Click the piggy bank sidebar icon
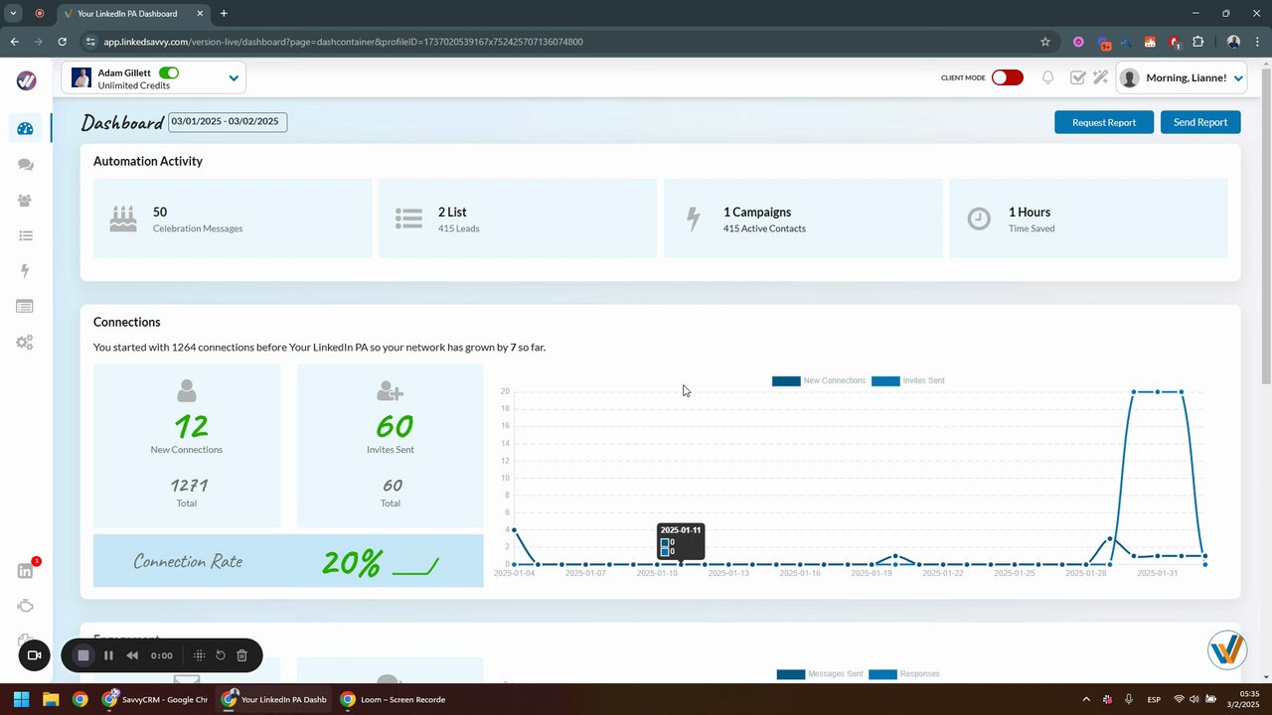 [x=26, y=606]
